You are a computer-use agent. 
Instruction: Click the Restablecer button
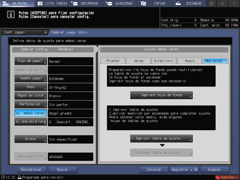32,170
